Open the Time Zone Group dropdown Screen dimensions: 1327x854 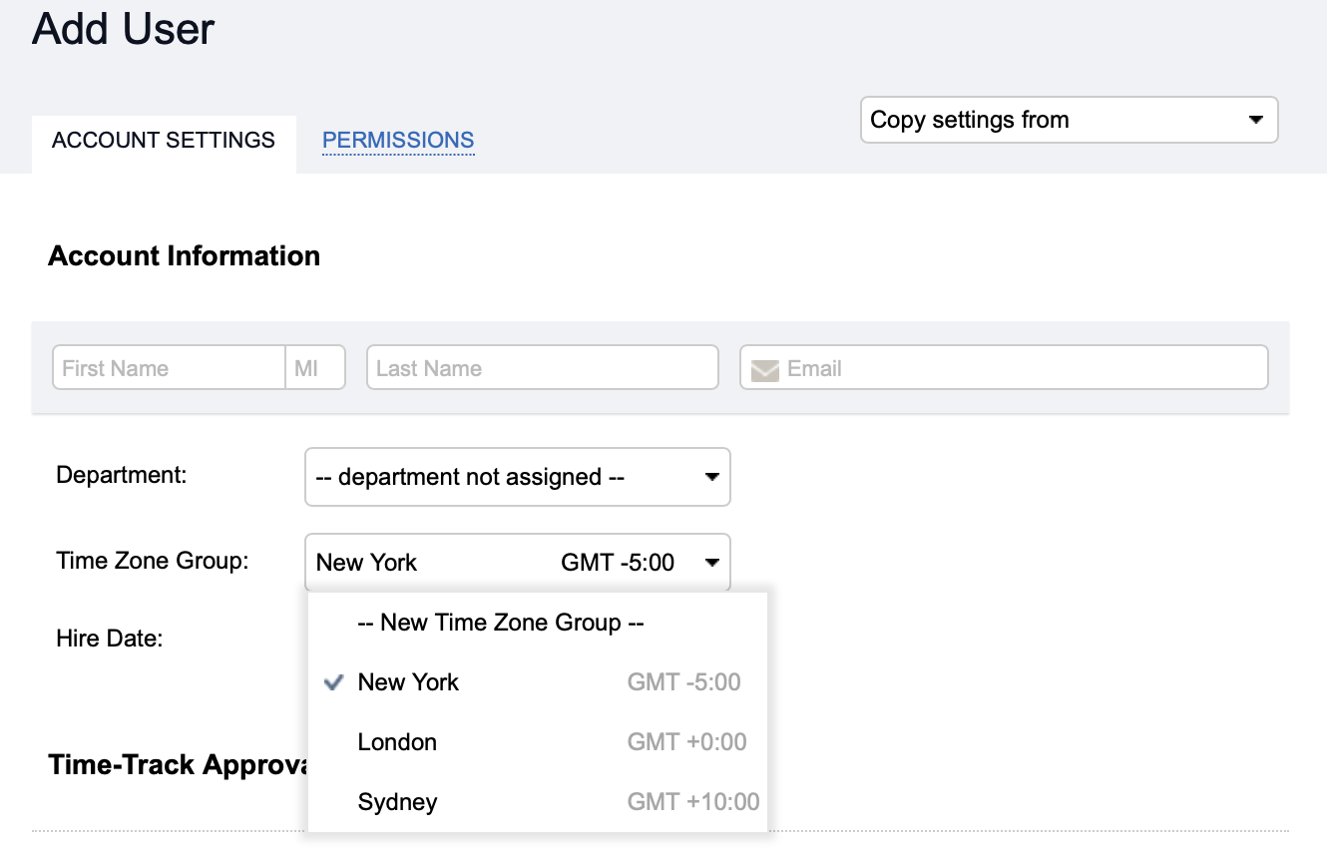pos(517,562)
